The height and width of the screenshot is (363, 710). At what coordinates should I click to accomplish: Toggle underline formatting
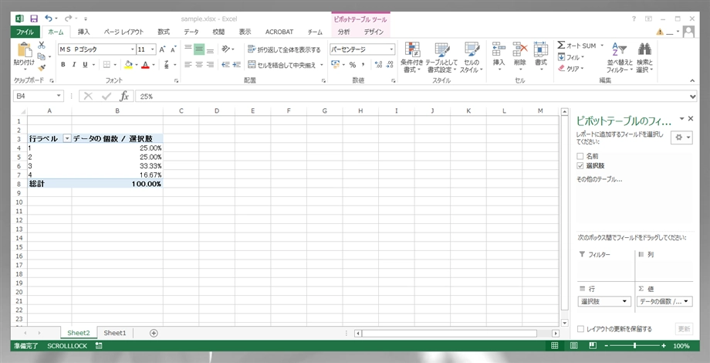(x=85, y=65)
